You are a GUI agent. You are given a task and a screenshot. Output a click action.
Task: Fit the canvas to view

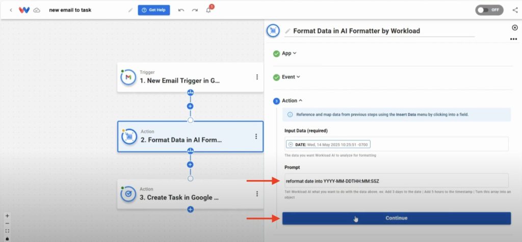[7, 231]
